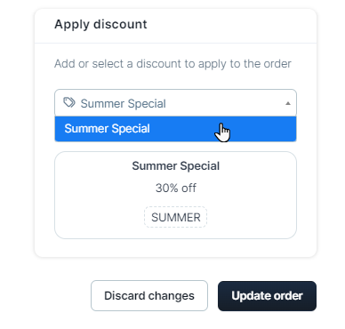Focus the Summer Special combo box text
This screenshot has width=345, height=329.
[x=123, y=103]
